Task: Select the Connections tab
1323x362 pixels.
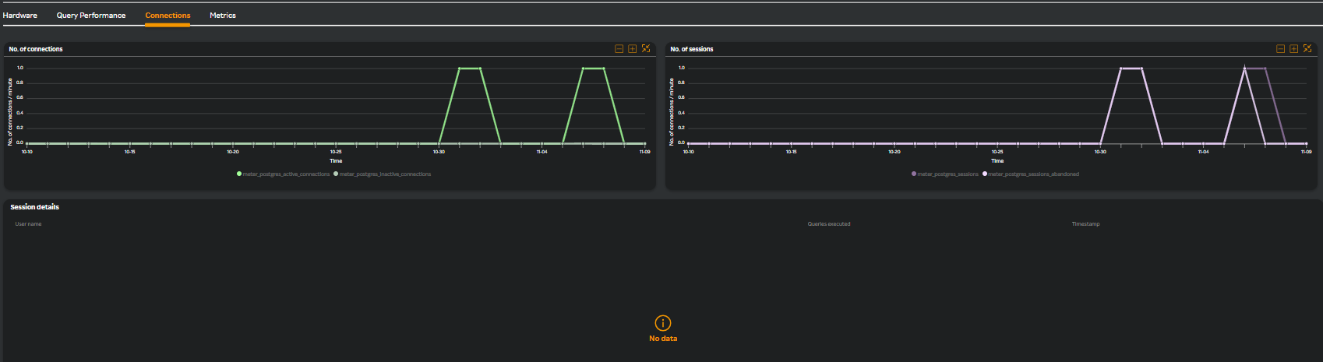Action: coord(168,16)
